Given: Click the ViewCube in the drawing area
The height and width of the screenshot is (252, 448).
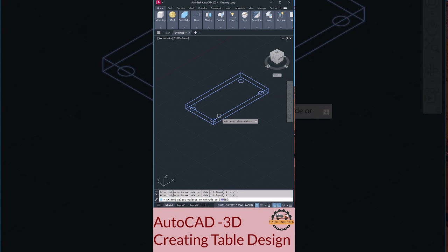Looking at the screenshot, I should click(277, 57).
